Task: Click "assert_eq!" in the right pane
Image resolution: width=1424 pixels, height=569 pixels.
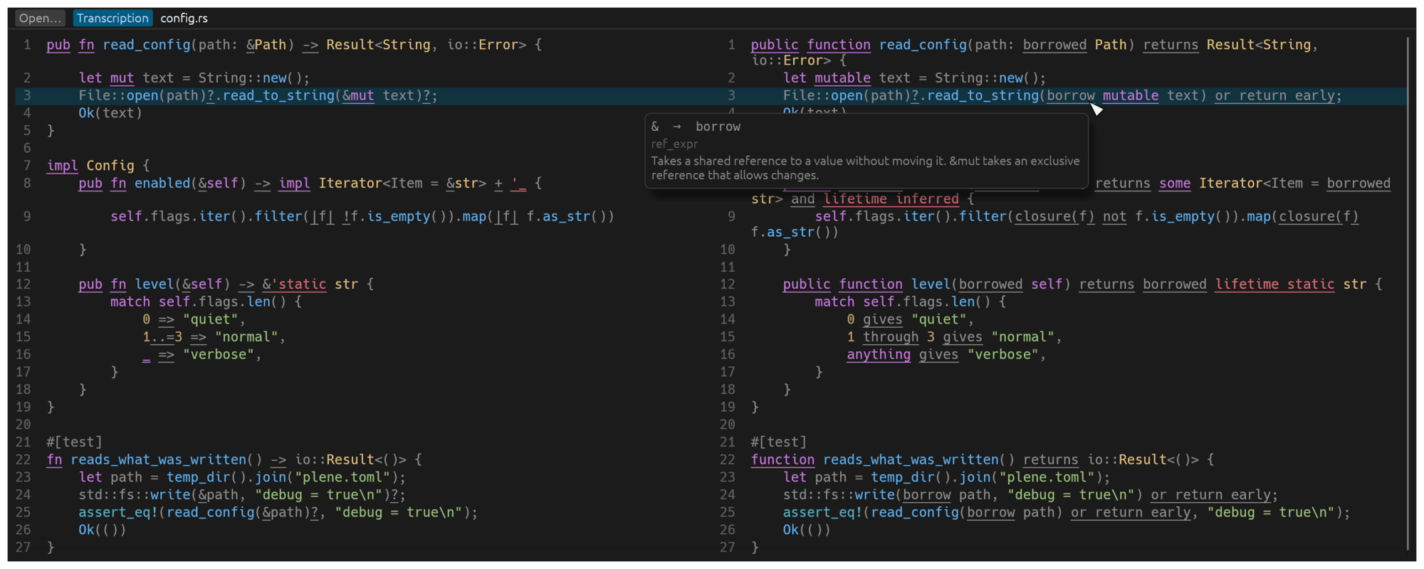Action: coord(823,512)
